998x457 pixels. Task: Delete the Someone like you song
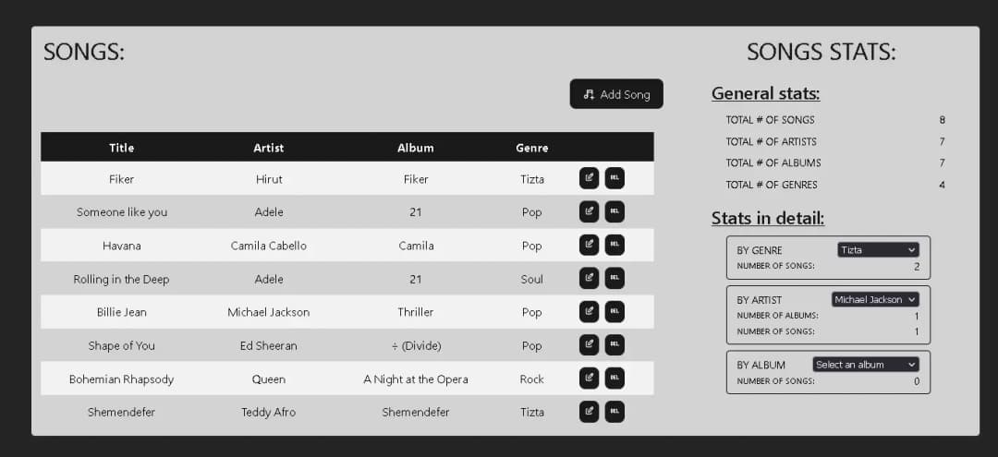pyautogui.click(x=615, y=211)
